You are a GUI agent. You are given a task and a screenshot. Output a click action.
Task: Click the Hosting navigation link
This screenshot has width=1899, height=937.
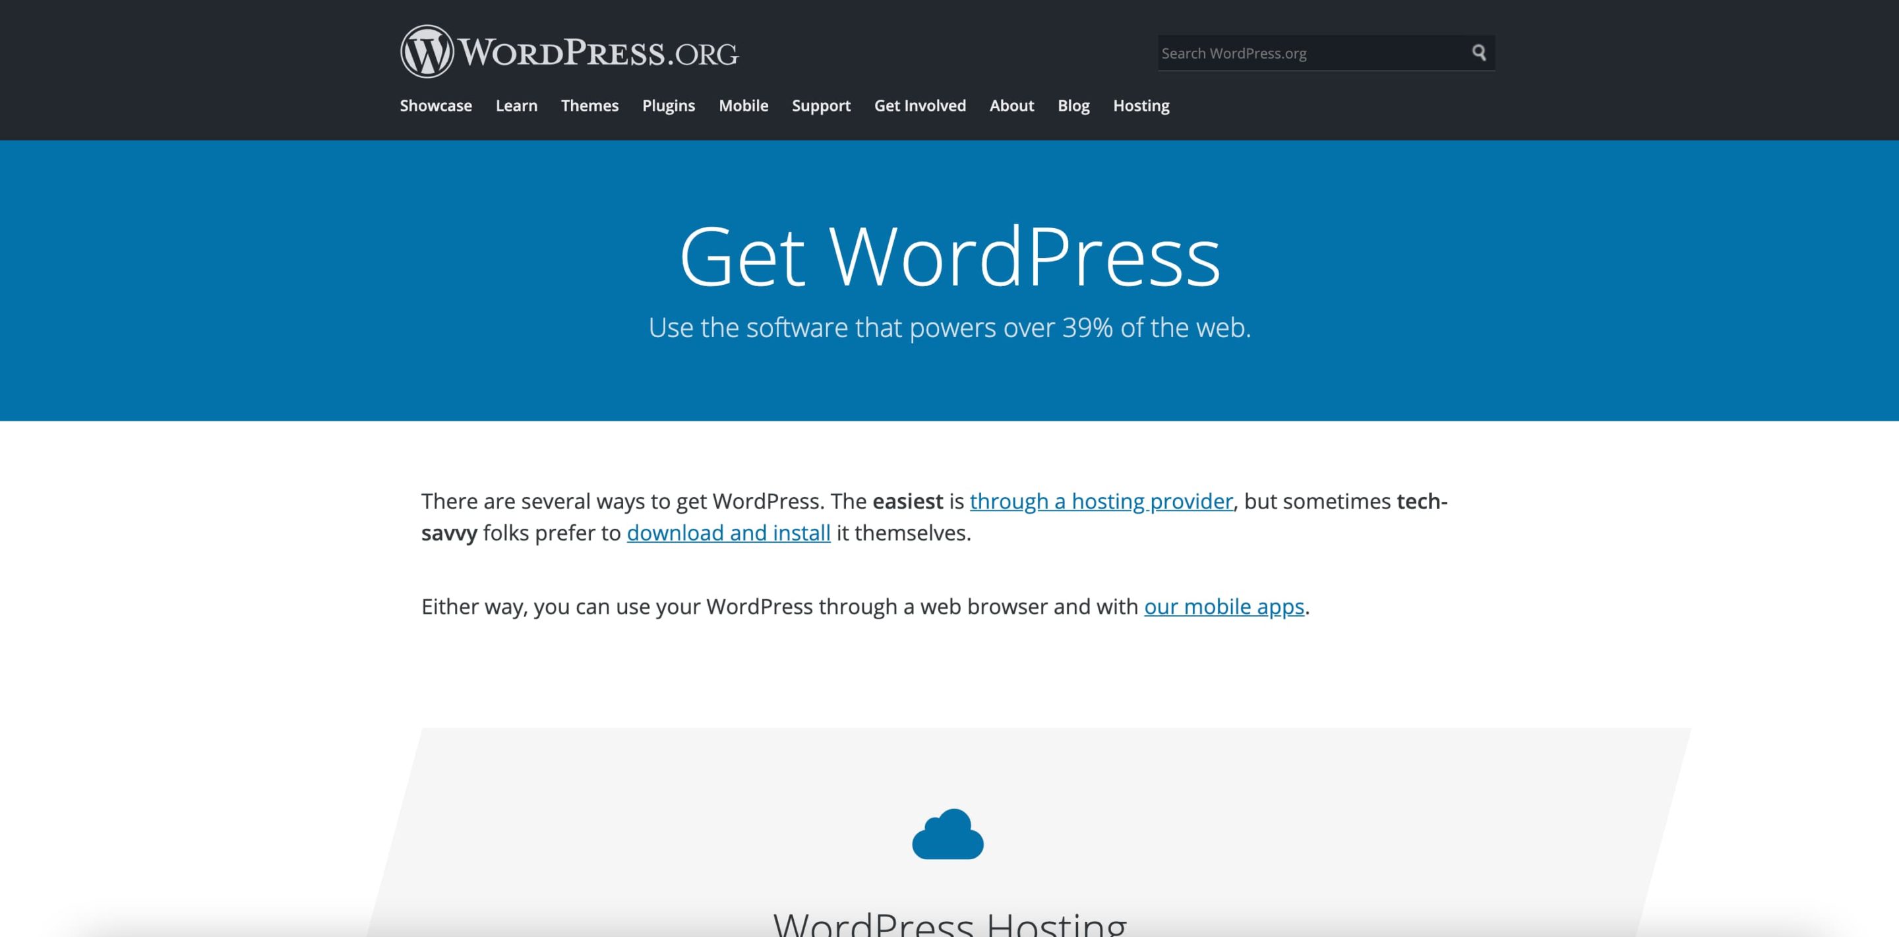click(x=1141, y=106)
